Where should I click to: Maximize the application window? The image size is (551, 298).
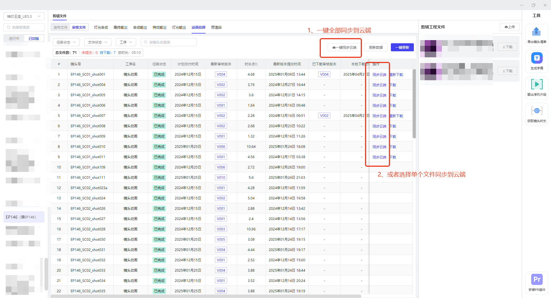(x=533, y=5)
